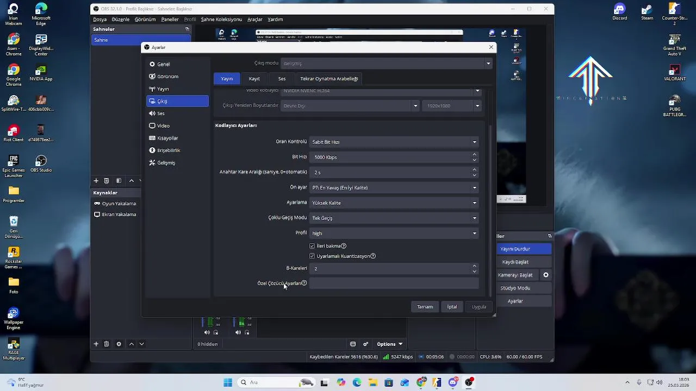Show help for Özel Çözücü Ayarları

tap(304, 283)
